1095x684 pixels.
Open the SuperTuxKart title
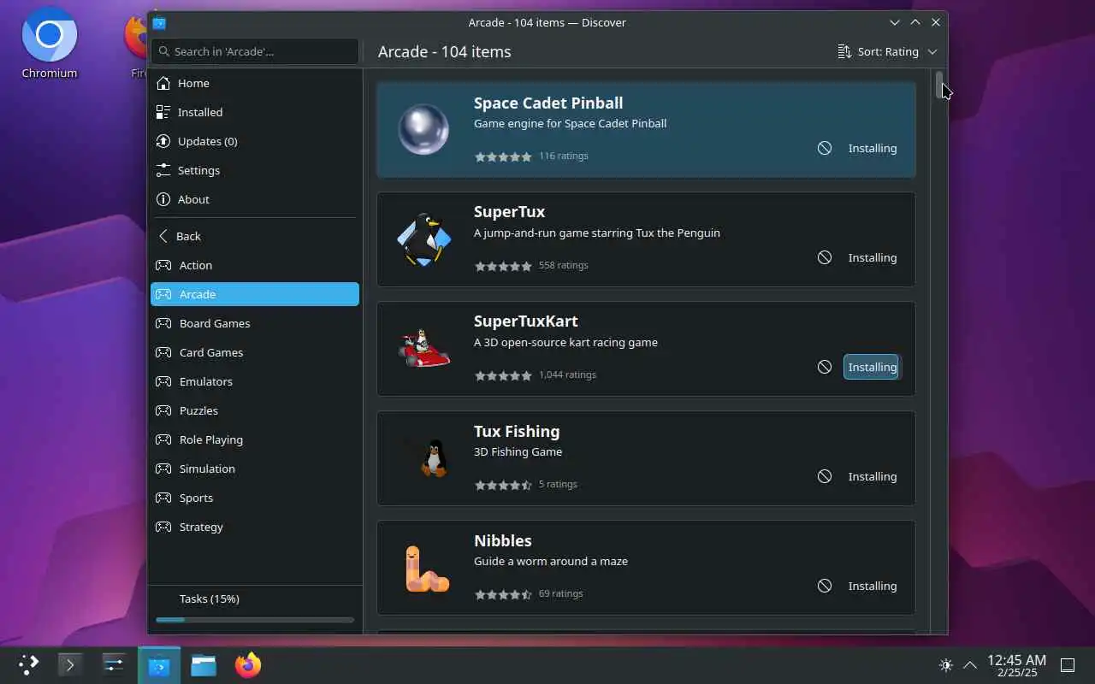pos(526,321)
